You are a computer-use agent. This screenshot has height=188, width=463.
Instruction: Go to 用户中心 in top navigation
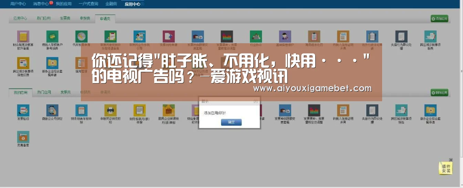coord(18,4)
